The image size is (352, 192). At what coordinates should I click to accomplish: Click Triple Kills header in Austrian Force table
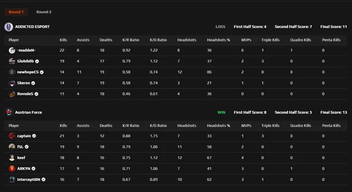click(271, 125)
